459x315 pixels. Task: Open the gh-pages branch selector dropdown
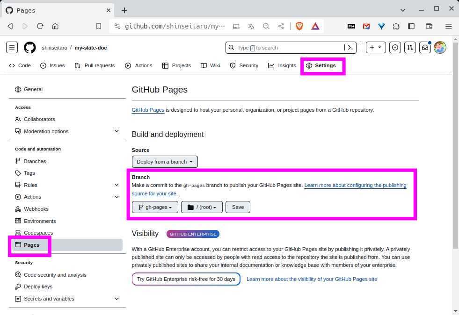point(155,207)
